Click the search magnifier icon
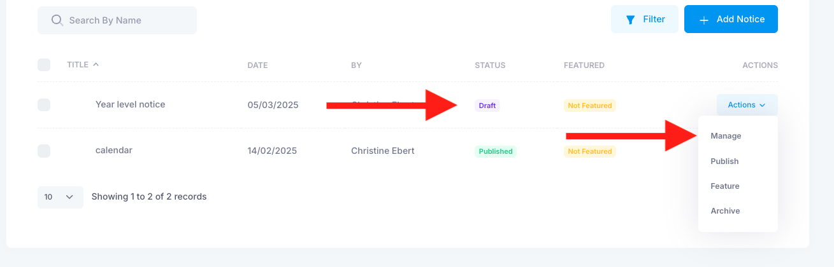Viewport: 834px width, 267px height. tap(57, 20)
